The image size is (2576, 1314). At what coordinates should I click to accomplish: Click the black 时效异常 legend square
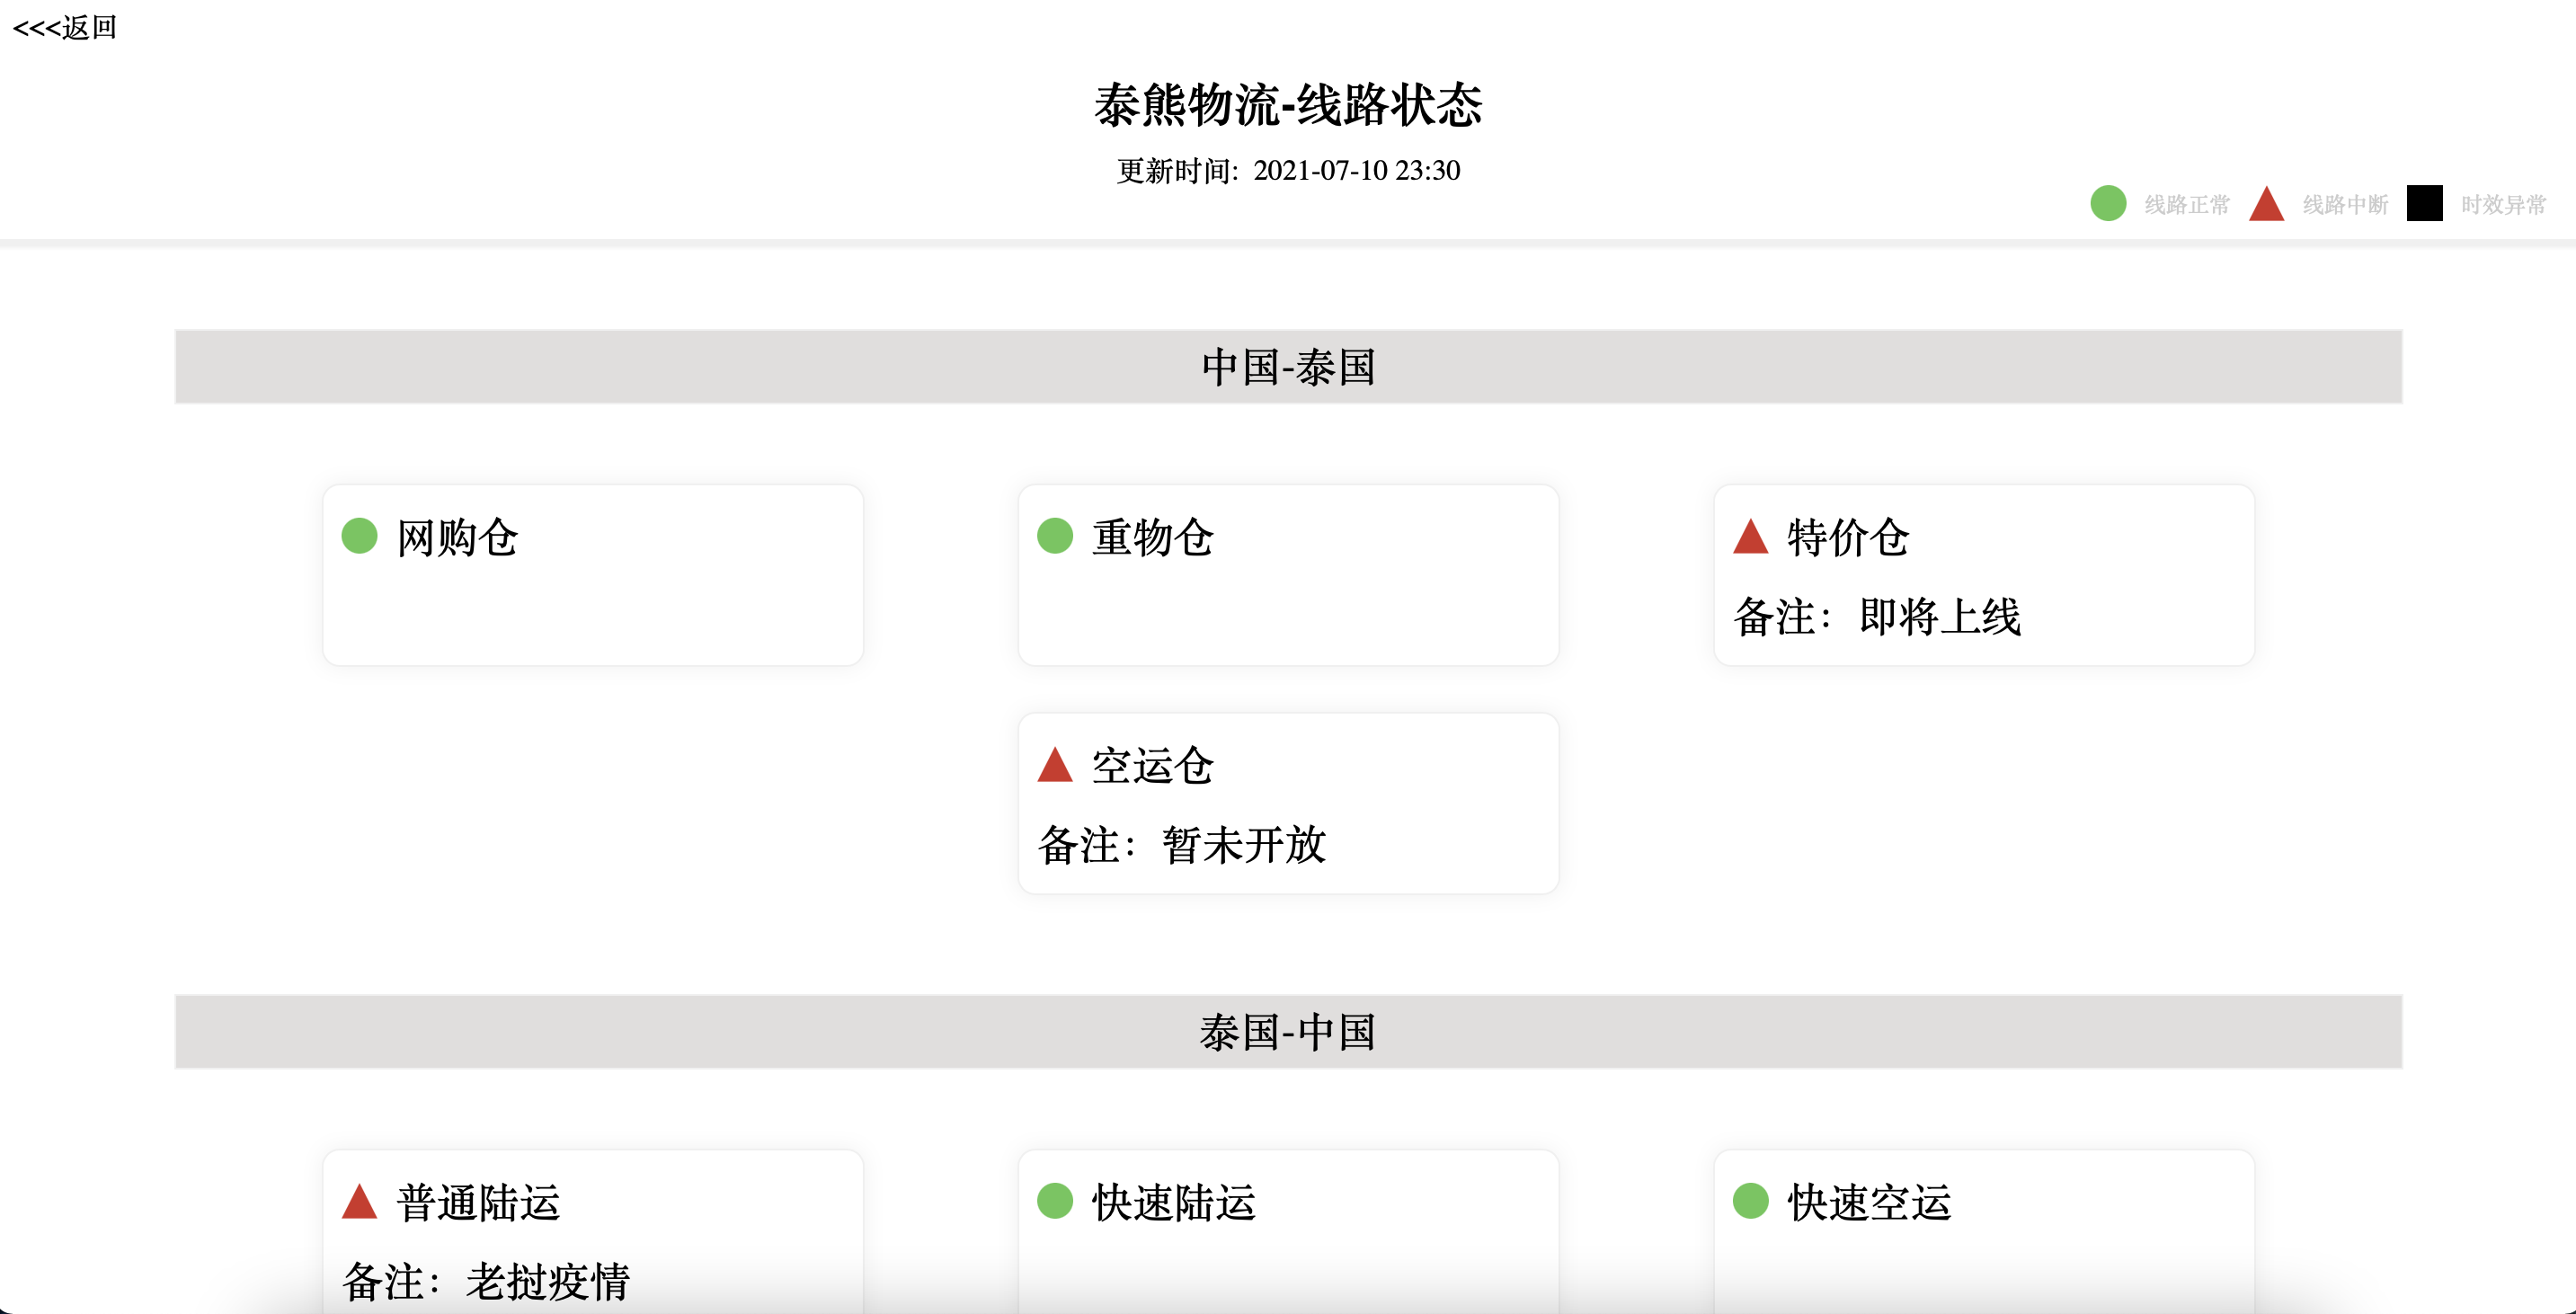(x=2424, y=204)
